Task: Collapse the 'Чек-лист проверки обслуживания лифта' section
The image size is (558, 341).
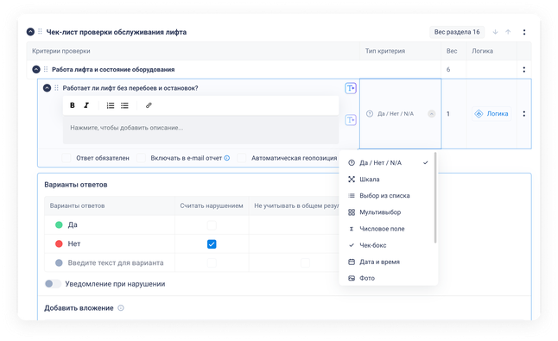Action: 30,32
